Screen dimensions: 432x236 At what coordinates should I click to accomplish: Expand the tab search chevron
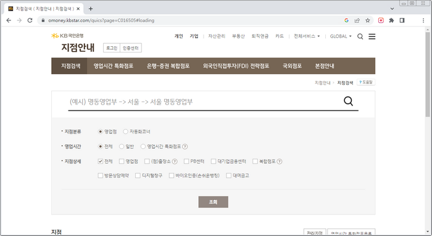click(x=392, y=9)
